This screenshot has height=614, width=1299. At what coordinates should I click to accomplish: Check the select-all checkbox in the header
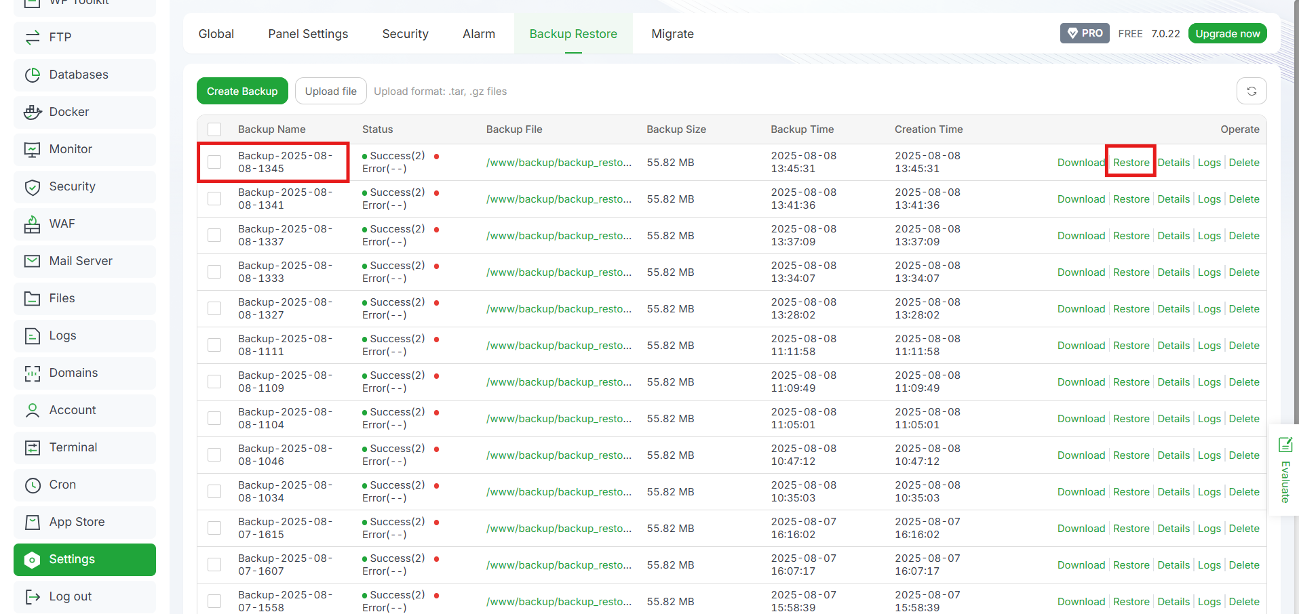214,129
